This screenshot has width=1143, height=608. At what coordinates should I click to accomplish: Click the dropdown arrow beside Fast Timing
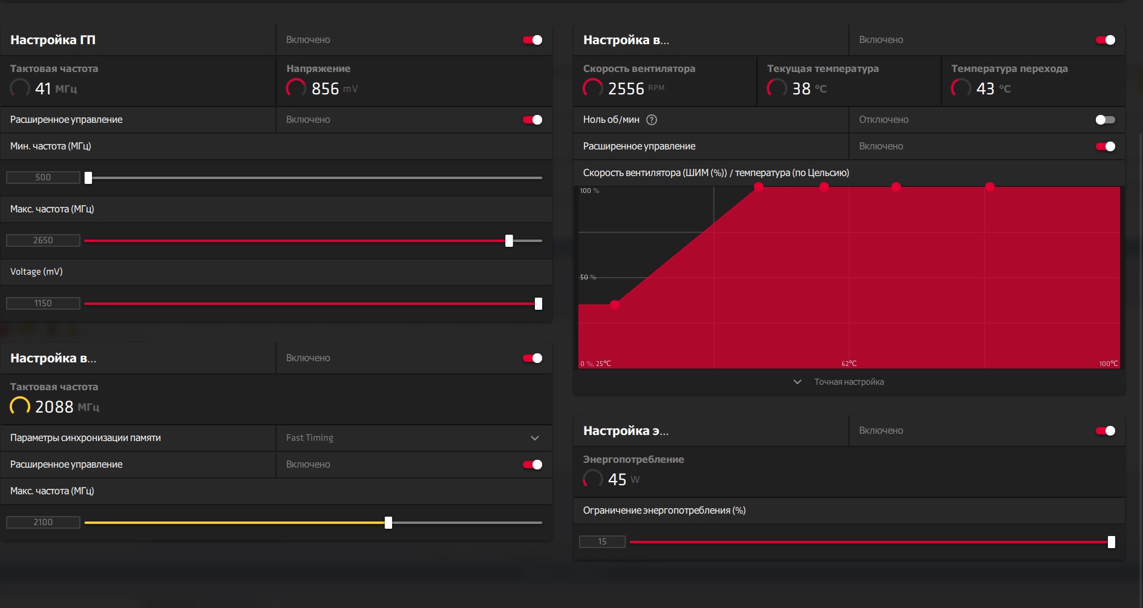(x=535, y=438)
